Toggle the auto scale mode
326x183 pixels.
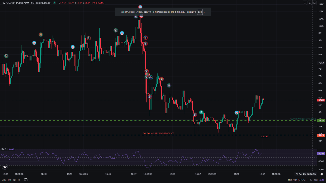coord(322,180)
